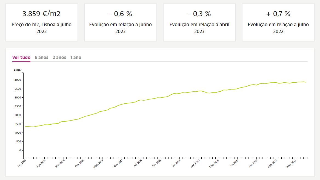Click the "Mar 2023" x-axis label
The width and height of the screenshot is (320, 180).
click(x=291, y=163)
